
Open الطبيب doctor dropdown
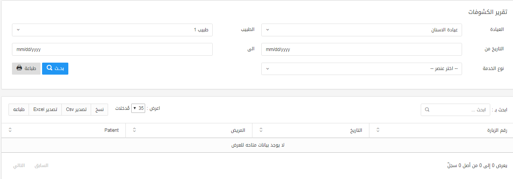(x=112, y=30)
